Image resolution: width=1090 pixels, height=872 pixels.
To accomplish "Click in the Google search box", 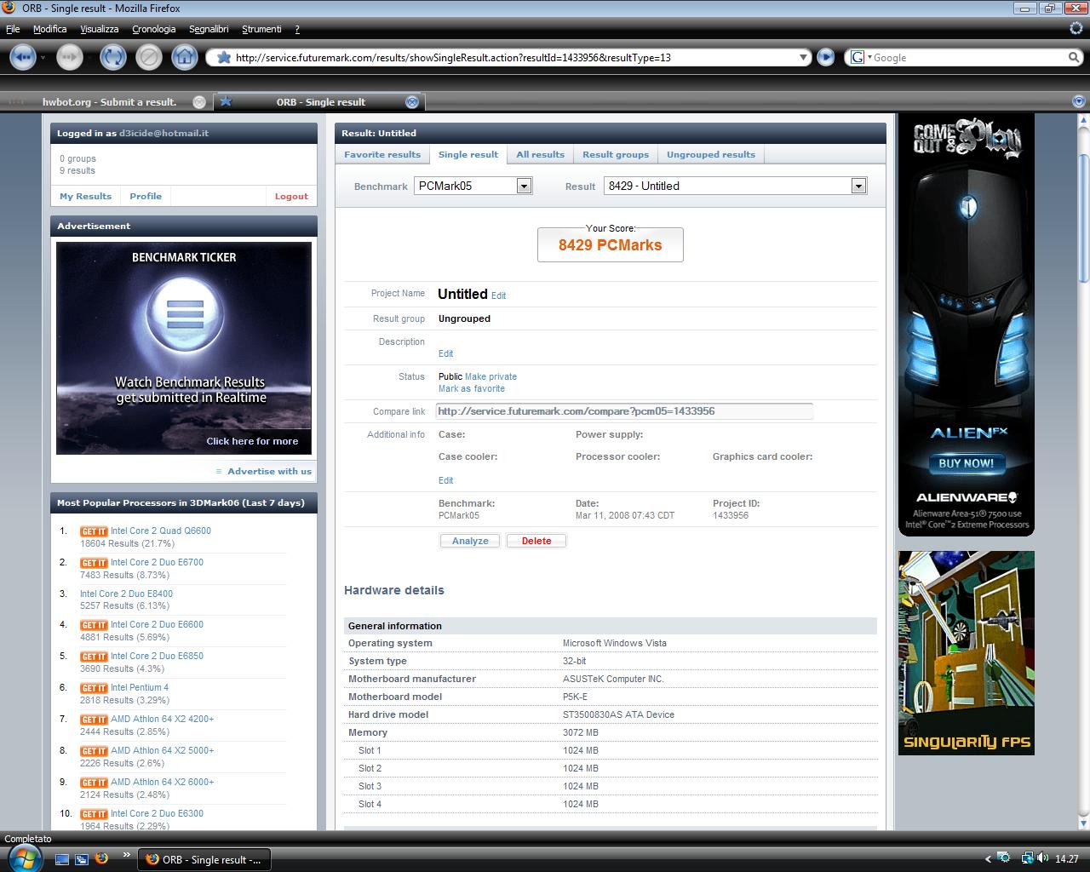I will 967,57.
